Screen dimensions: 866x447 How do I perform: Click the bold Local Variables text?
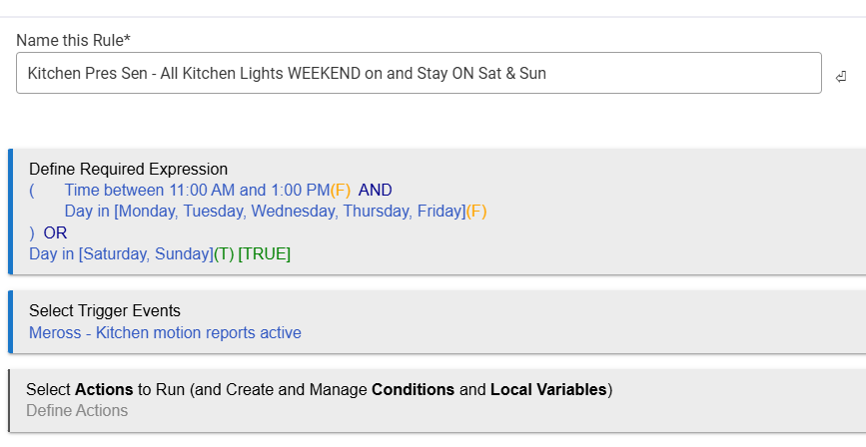[548, 389]
